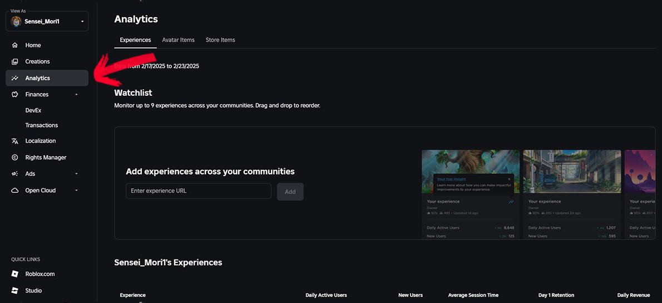Open DevEx under Finances
The height and width of the screenshot is (303, 662).
click(x=33, y=110)
